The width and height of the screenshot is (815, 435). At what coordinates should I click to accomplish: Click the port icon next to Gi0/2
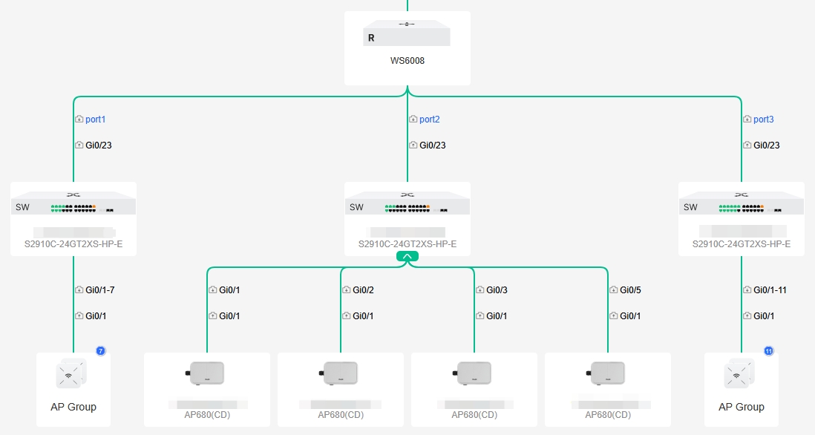click(346, 290)
